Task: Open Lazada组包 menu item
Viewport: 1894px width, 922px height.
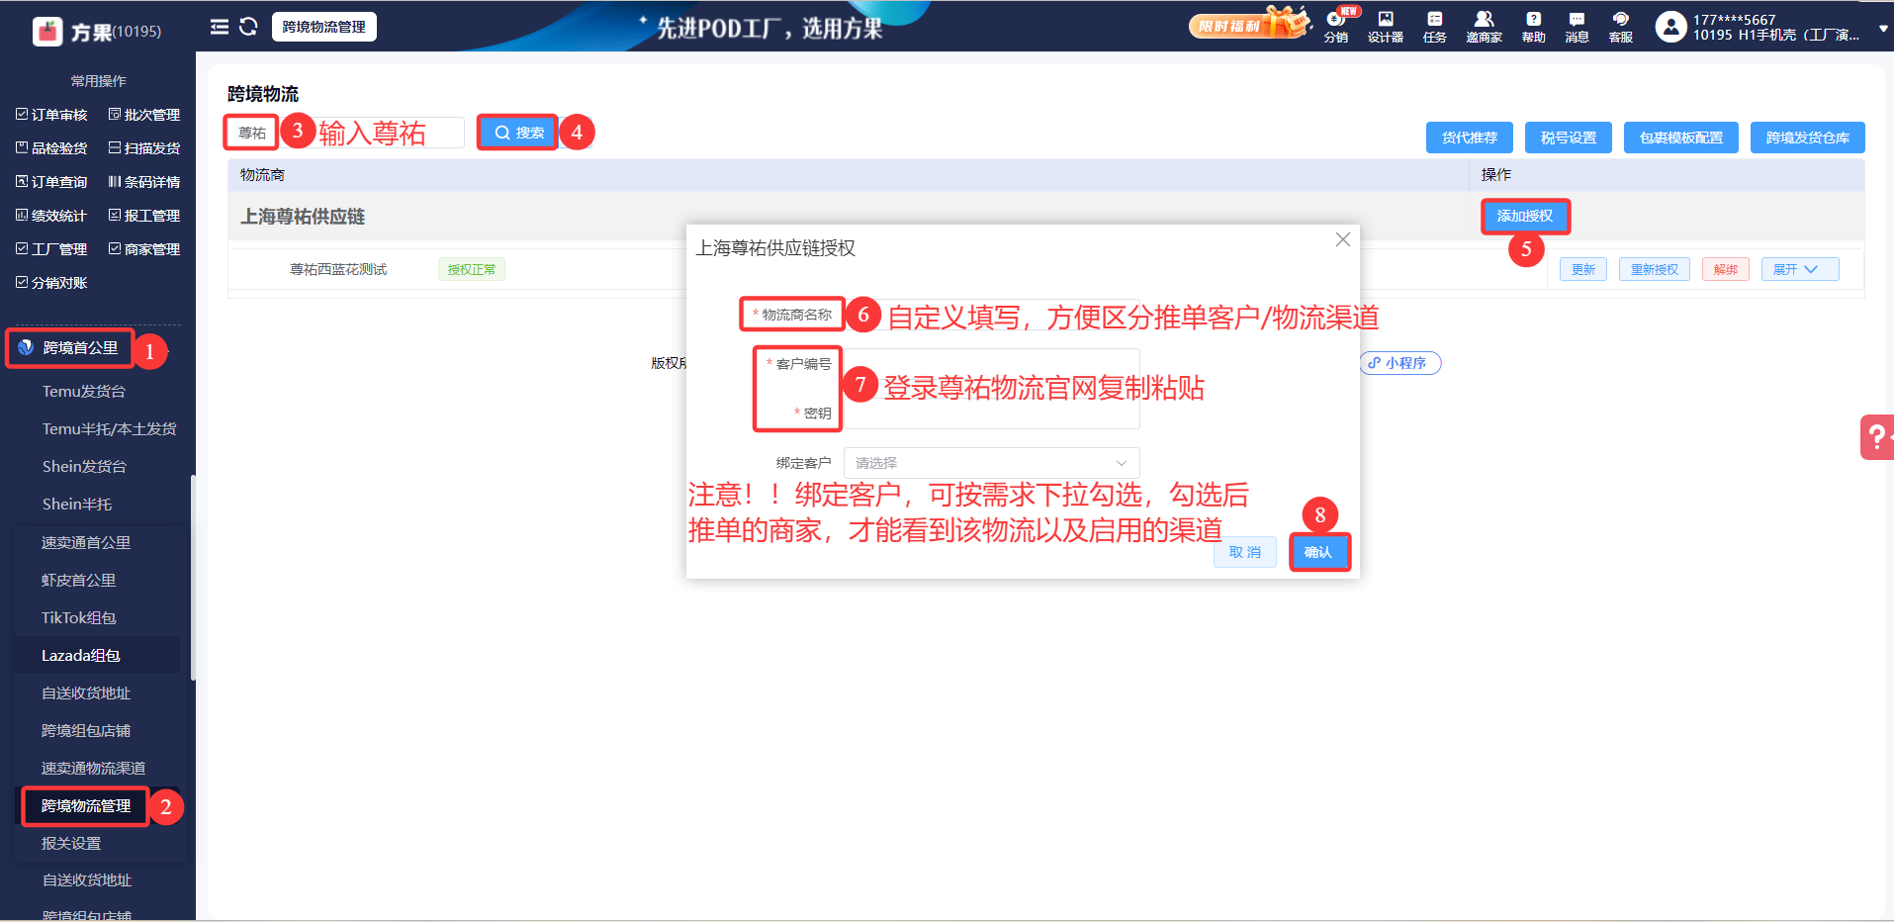Action: [81, 656]
